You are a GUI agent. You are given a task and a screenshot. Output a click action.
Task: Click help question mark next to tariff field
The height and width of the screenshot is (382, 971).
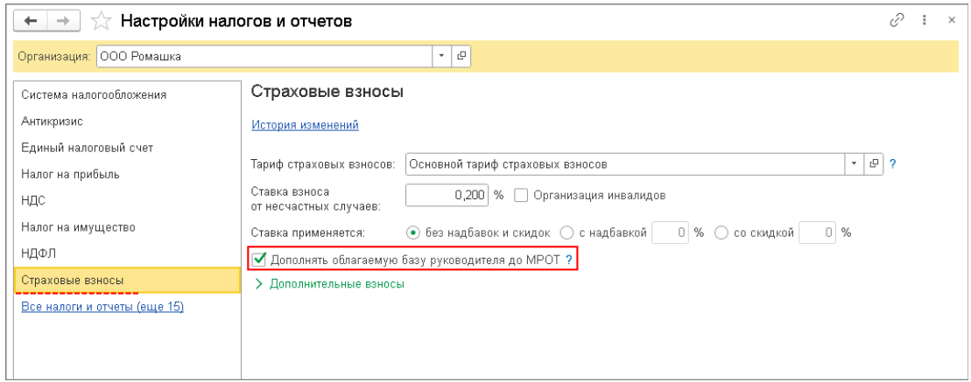point(893,163)
